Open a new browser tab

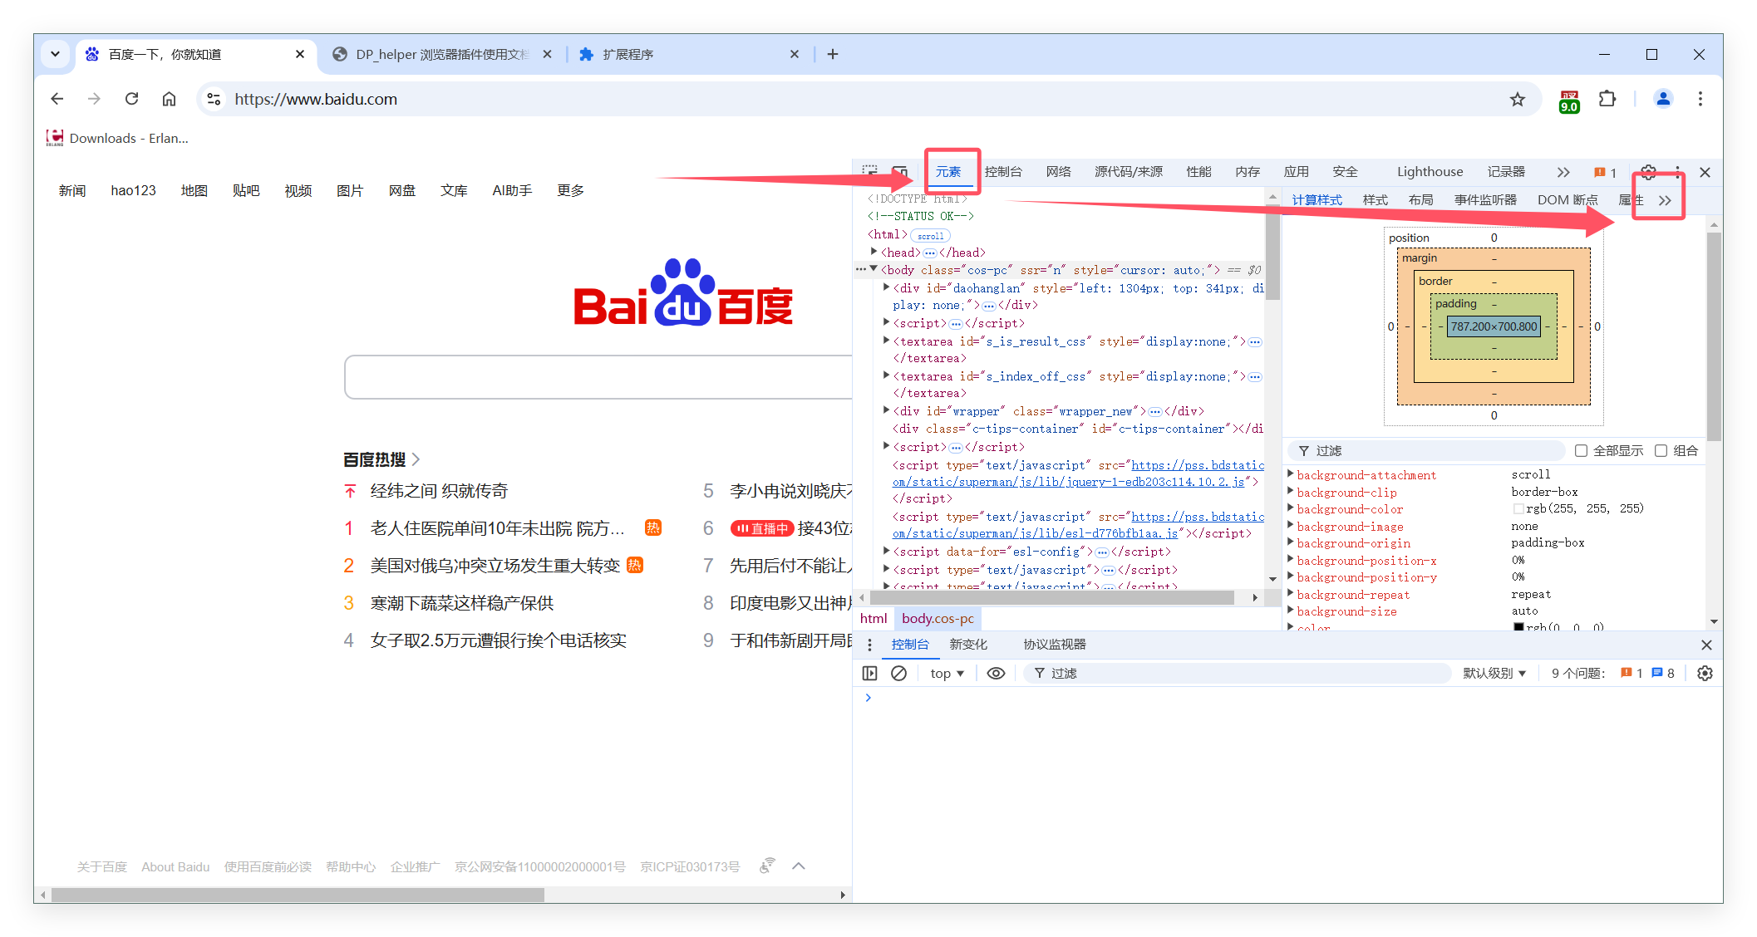tap(833, 54)
